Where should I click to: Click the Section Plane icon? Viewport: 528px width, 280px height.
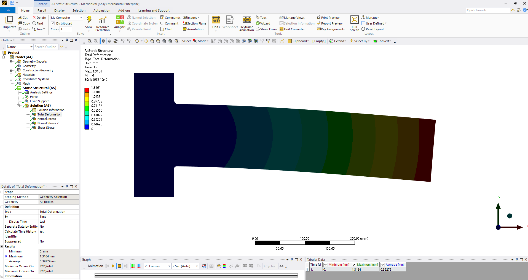[184, 23]
